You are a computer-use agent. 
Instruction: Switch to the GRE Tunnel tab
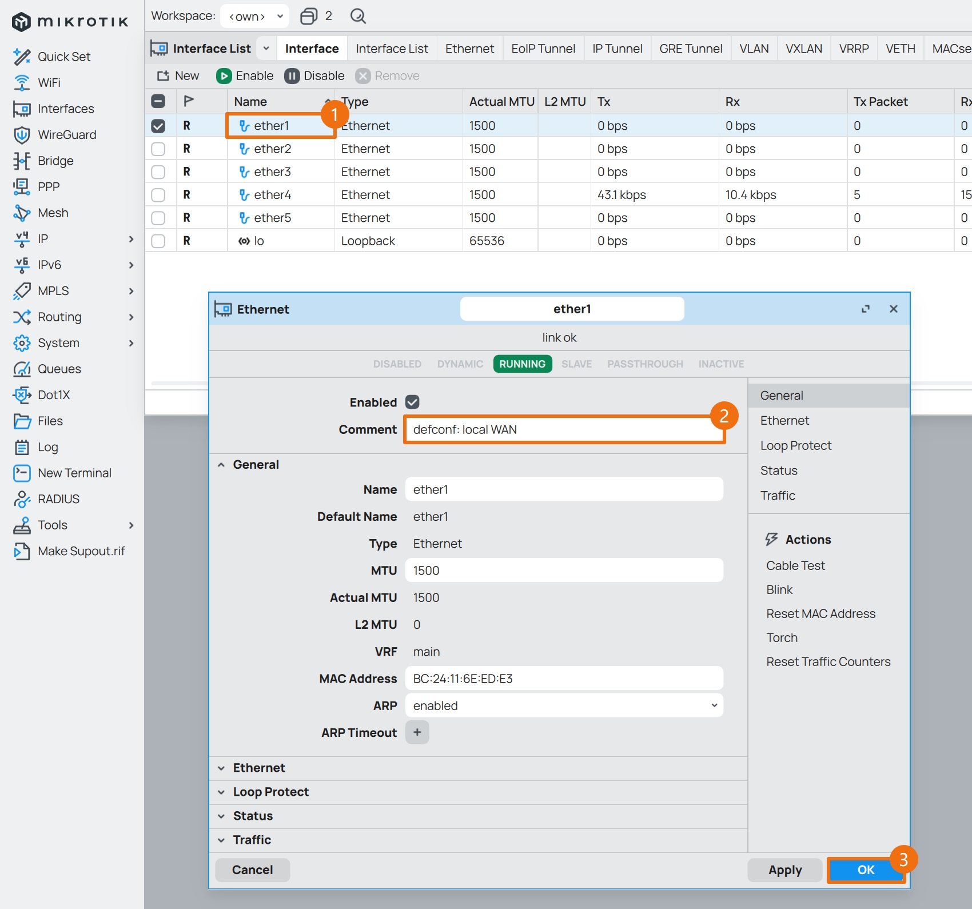pyautogui.click(x=691, y=49)
